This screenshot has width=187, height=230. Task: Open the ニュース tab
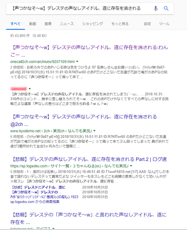click(x=67, y=24)
